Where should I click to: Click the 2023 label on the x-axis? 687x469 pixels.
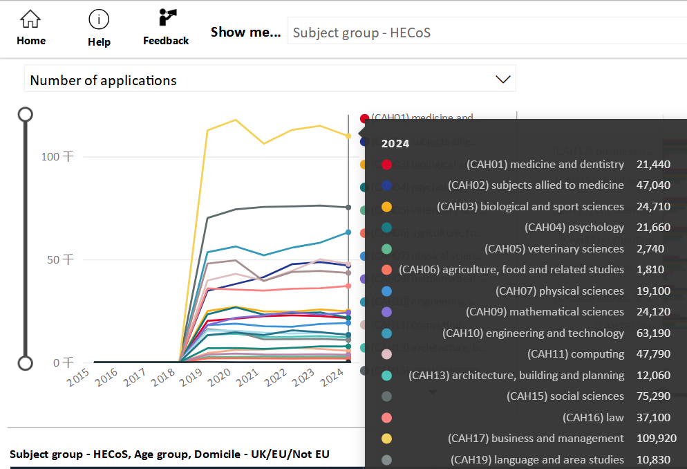[x=303, y=378]
